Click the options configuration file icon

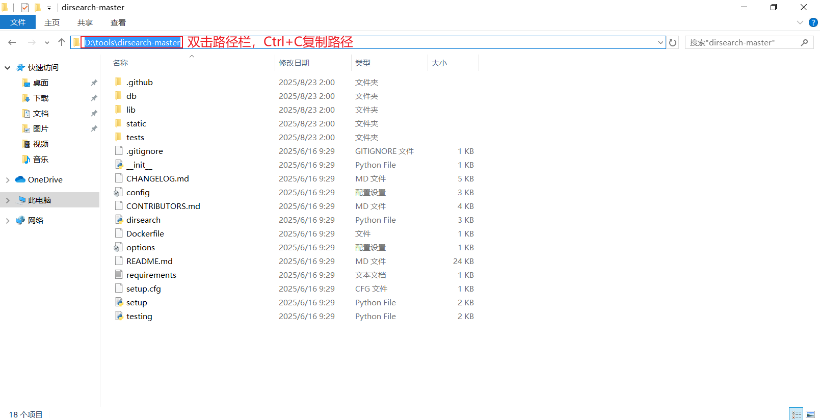pyautogui.click(x=119, y=247)
